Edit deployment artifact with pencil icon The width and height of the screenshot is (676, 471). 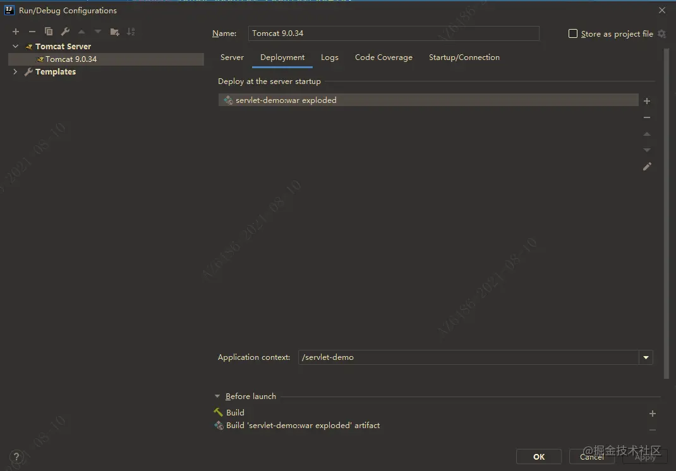pyautogui.click(x=647, y=166)
